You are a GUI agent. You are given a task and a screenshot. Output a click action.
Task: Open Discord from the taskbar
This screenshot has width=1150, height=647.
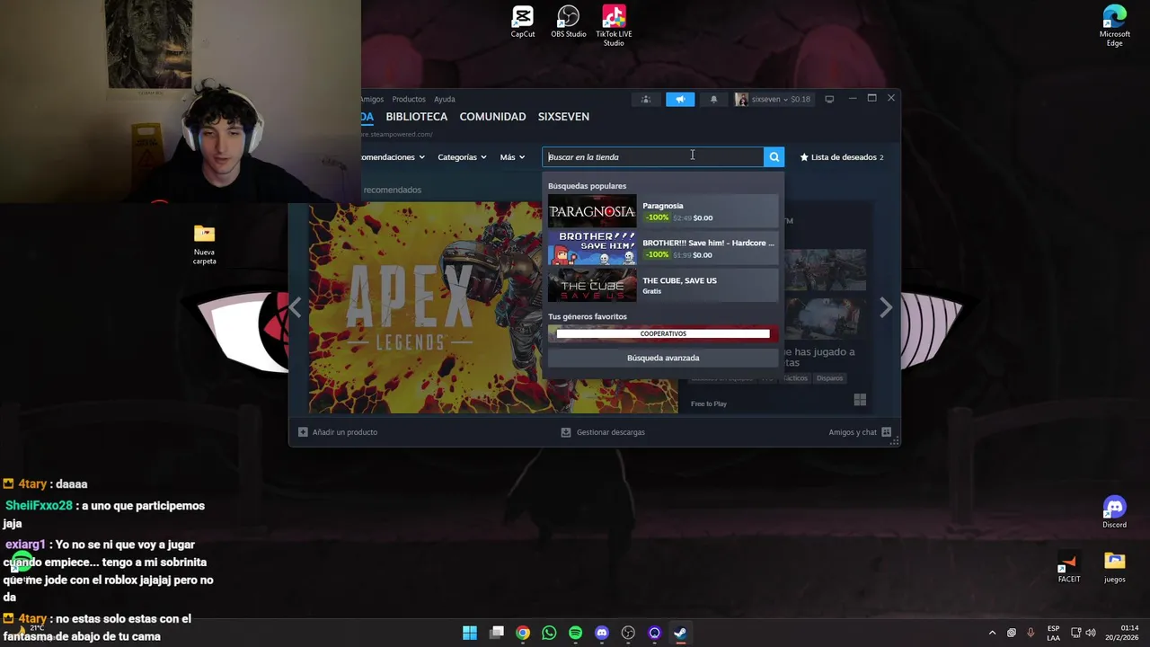pyautogui.click(x=602, y=633)
